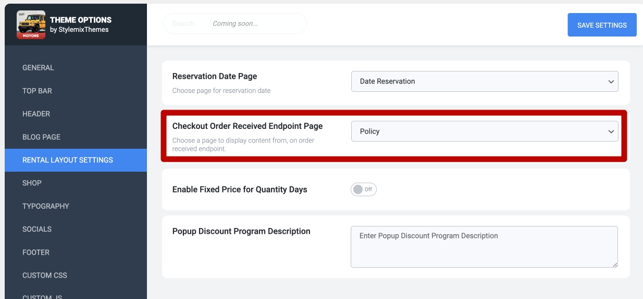Open Blog Page settings

coord(41,137)
